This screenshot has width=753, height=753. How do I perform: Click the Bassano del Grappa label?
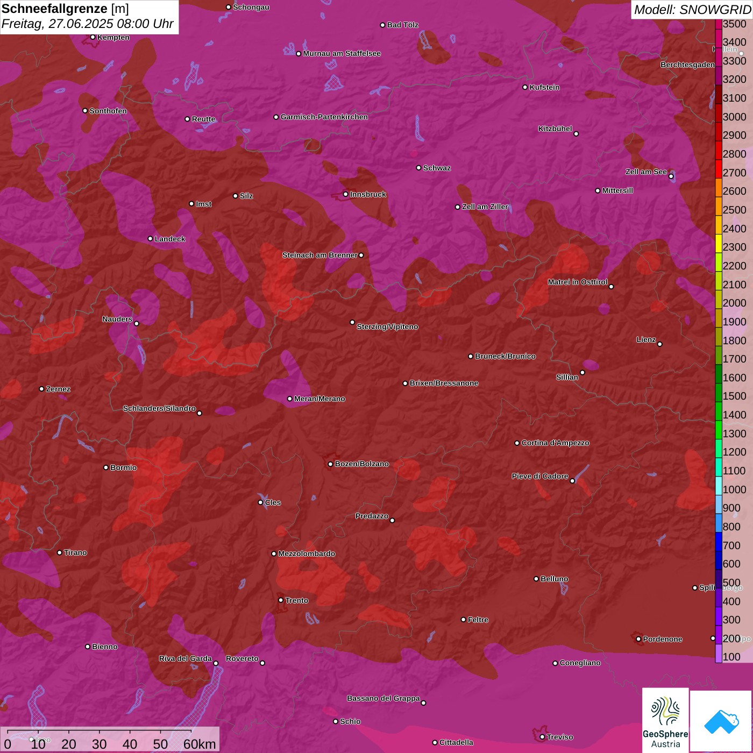(383, 698)
